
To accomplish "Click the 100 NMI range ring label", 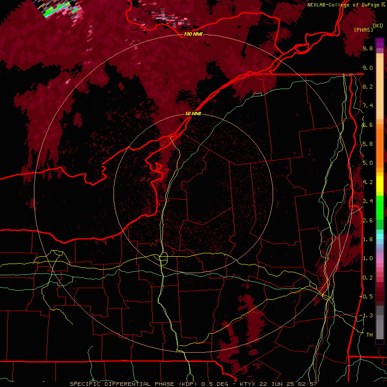I will 193,34.
